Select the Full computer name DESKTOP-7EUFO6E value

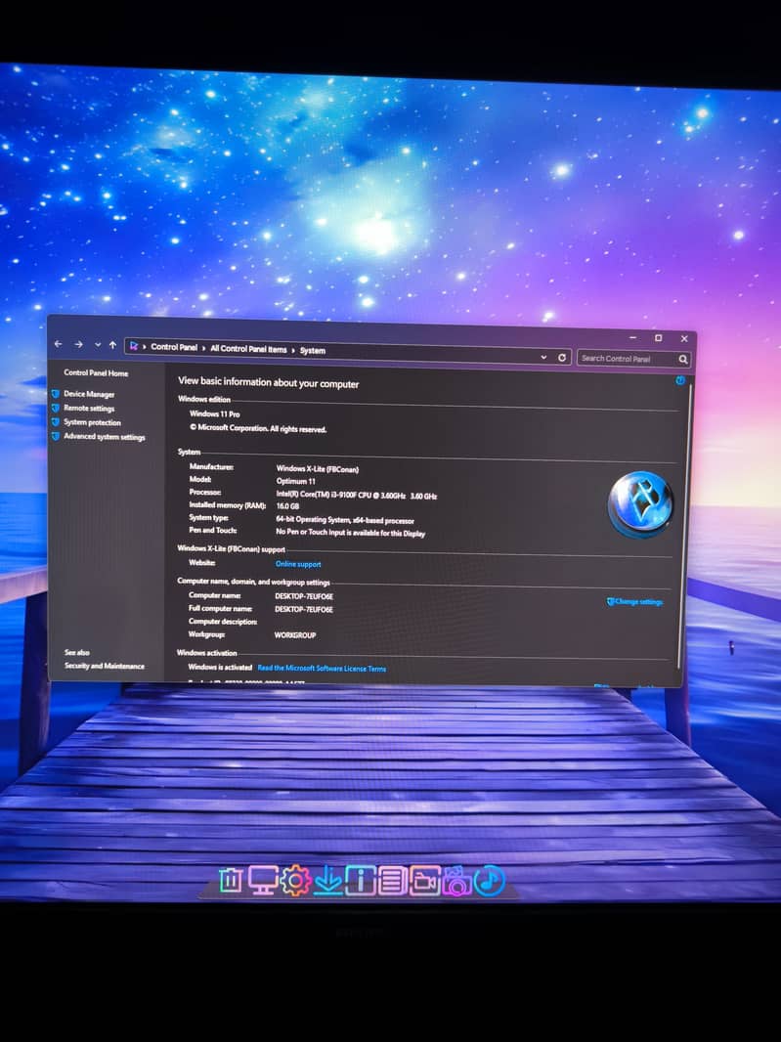click(x=304, y=609)
